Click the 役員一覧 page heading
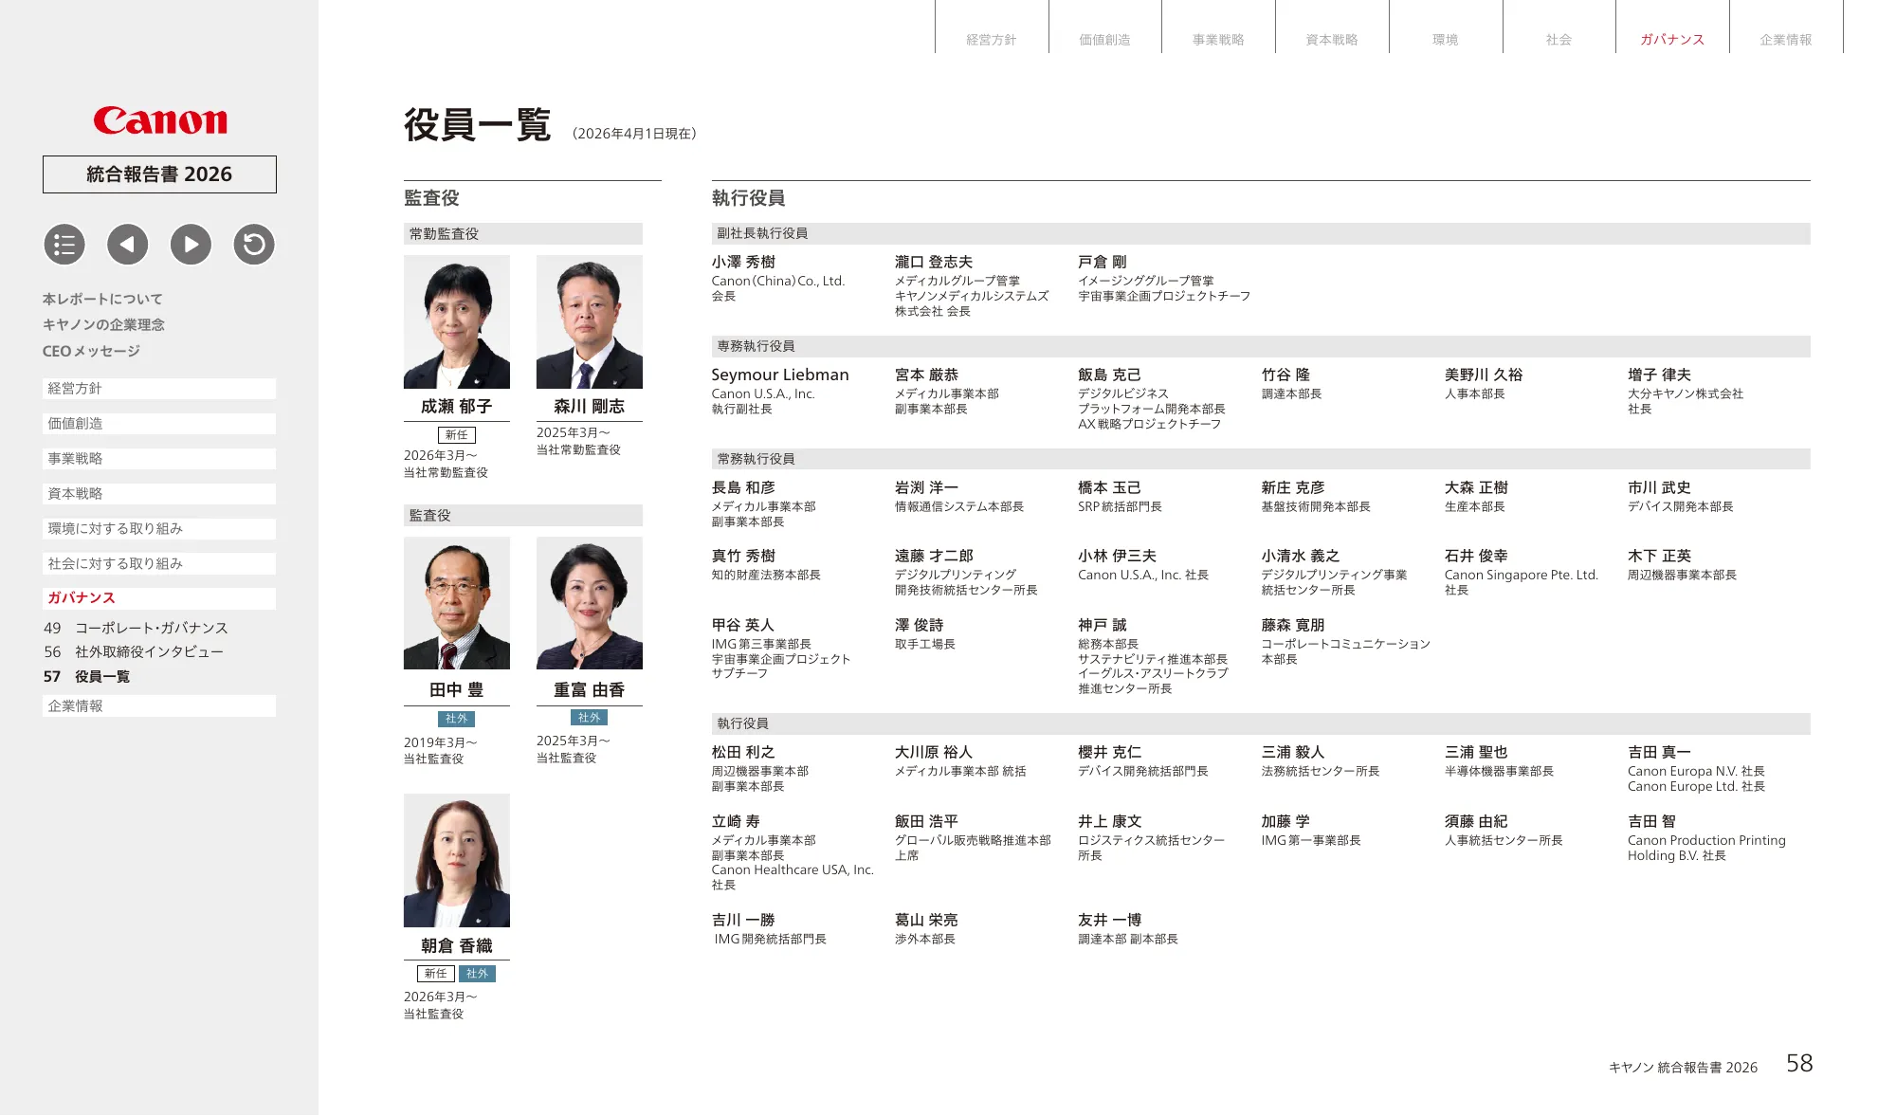The height and width of the screenshot is (1116, 1896). point(478,125)
